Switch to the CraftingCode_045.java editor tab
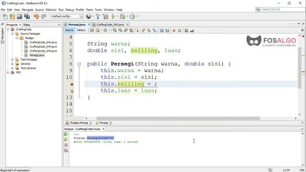The image size is (306, 172). pos(110,24)
